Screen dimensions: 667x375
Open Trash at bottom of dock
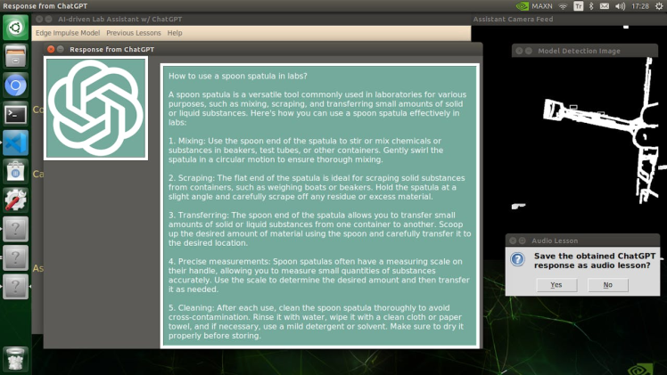[15, 360]
